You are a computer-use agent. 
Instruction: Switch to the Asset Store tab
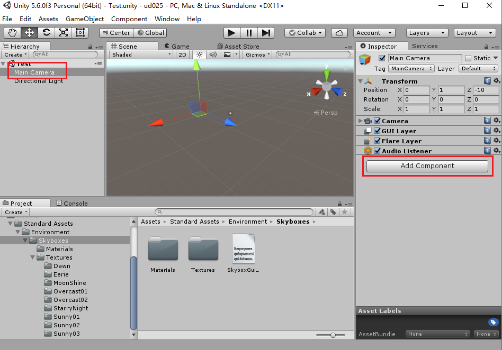tap(238, 47)
